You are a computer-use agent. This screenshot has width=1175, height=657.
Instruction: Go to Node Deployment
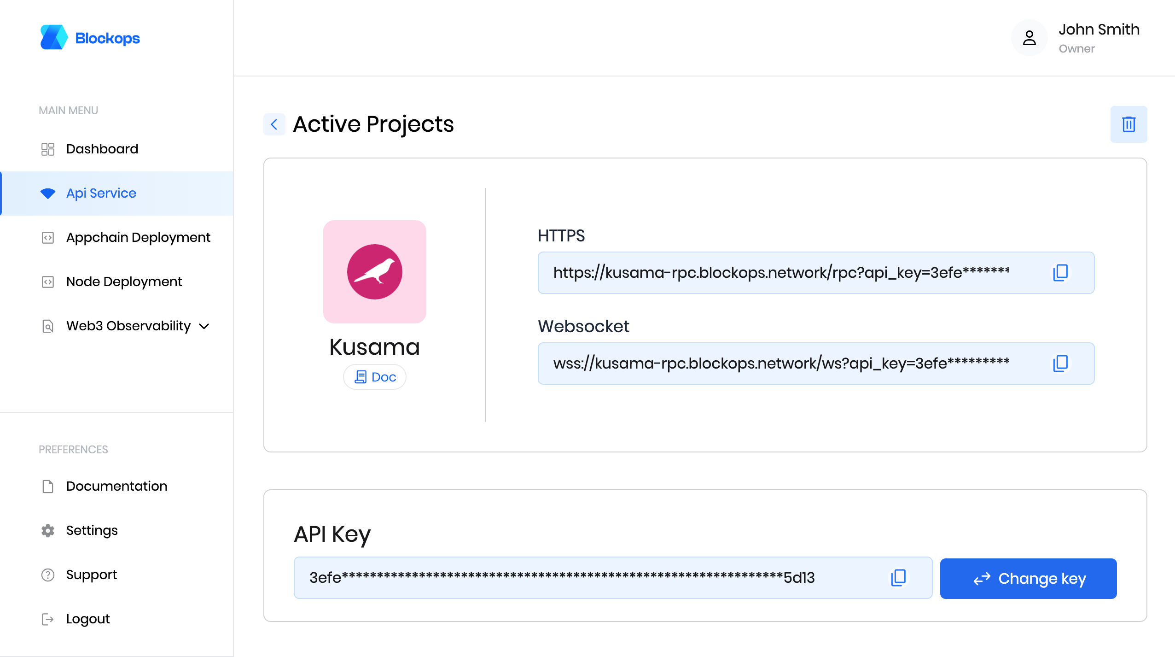coord(117,282)
